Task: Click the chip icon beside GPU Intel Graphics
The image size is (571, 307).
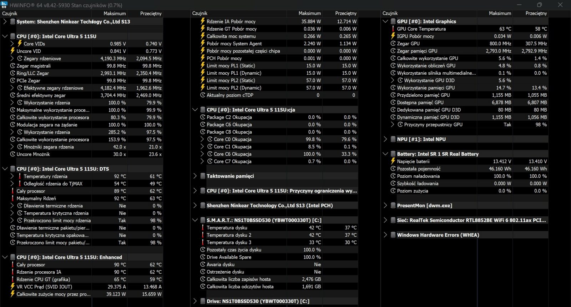Action: pyautogui.click(x=393, y=21)
